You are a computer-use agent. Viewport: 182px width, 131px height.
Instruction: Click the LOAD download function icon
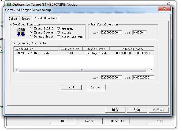[x=21, y=32]
